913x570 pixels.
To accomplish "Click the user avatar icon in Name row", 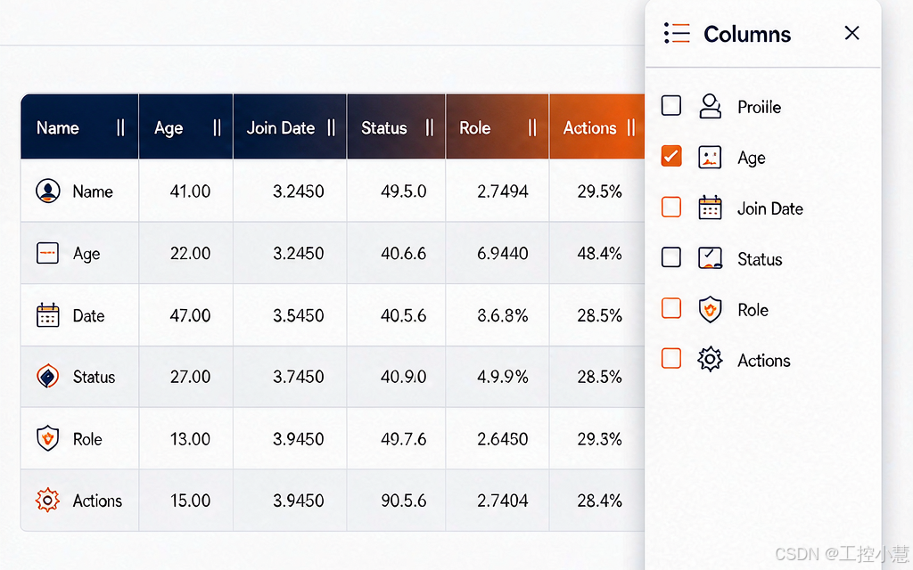I will tap(48, 191).
